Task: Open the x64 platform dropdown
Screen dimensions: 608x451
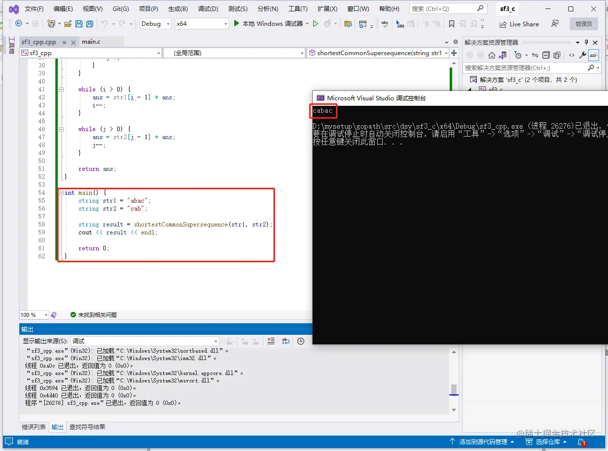Action: 202,24
